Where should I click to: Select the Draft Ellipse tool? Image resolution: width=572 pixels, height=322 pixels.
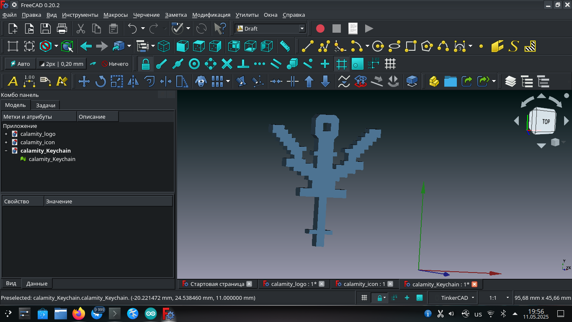(394, 46)
